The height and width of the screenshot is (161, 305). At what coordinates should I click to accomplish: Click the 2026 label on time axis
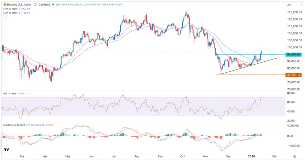[252, 156]
